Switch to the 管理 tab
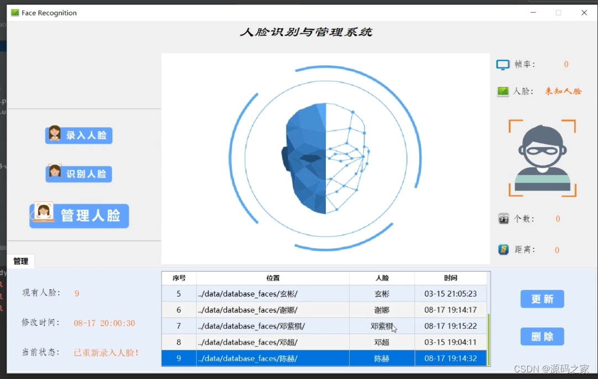The width and height of the screenshot is (598, 379). coord(21,261)
